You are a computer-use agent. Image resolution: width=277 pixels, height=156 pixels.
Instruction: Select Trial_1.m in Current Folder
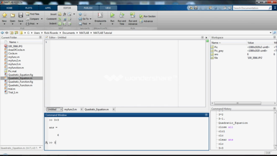point(13,92)
